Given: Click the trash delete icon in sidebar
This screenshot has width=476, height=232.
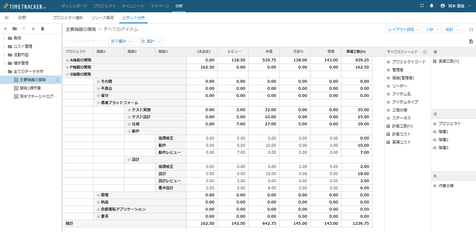Looking at the screenshot, I should click(x=43, y=29).
